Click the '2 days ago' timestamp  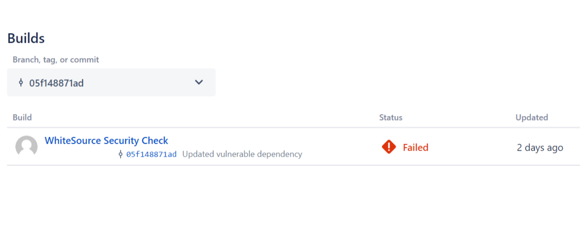point(540,148)
